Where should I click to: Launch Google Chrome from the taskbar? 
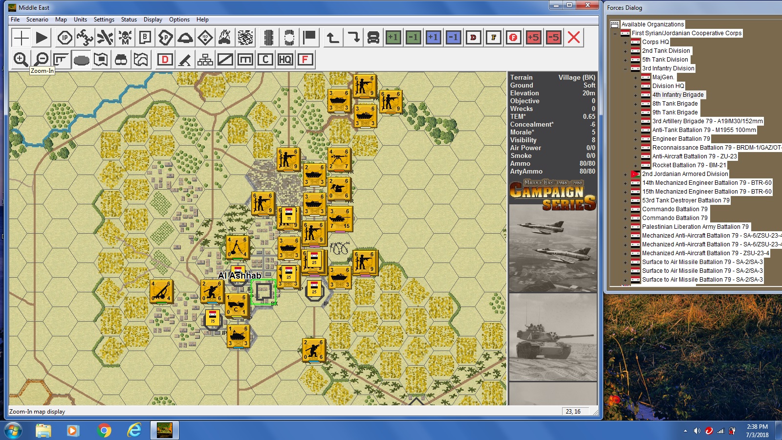pyautogui.click(x=104, y=431)
